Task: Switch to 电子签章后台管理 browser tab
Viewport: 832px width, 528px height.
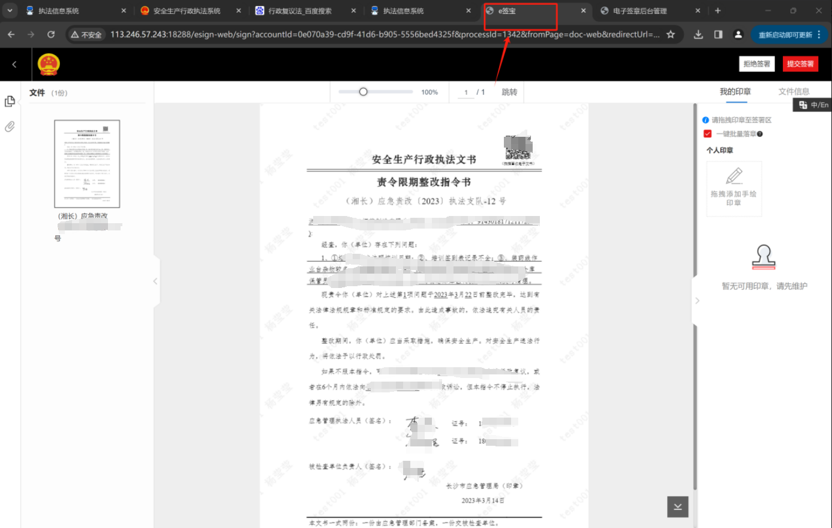Action: (639, 11)
